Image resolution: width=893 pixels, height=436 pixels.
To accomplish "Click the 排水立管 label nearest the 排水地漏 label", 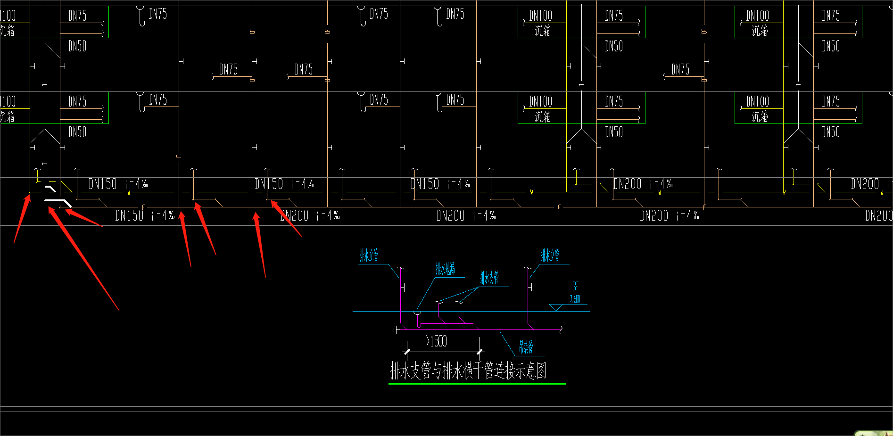I will pyautogui.click(x=369, y=255).
